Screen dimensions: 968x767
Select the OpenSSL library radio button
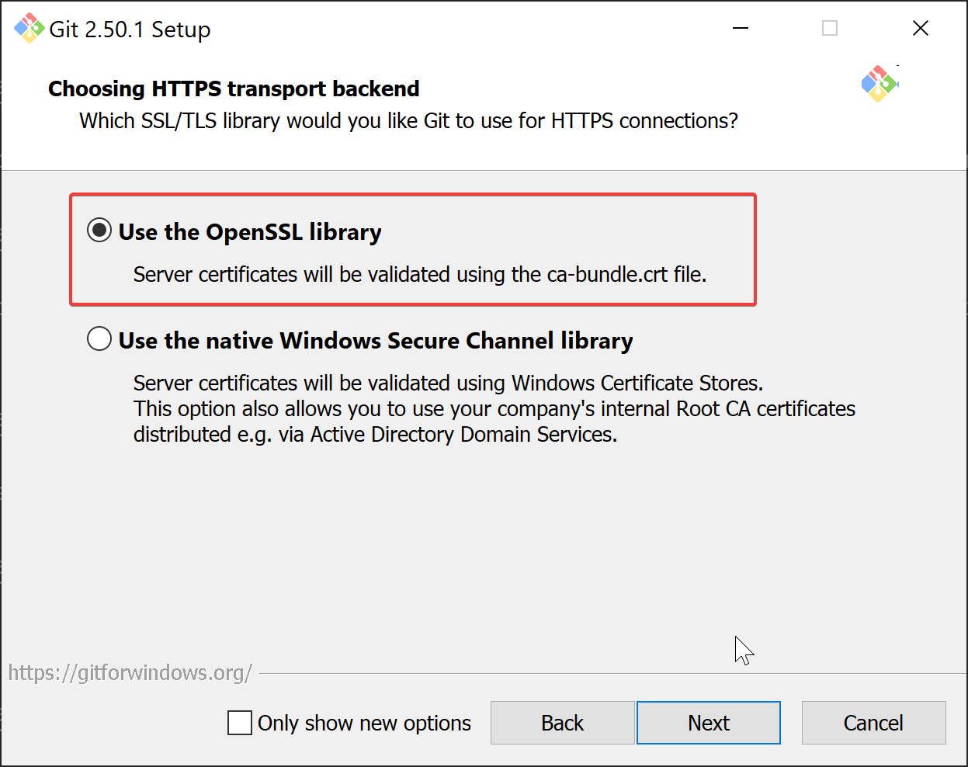pos(99,231)
